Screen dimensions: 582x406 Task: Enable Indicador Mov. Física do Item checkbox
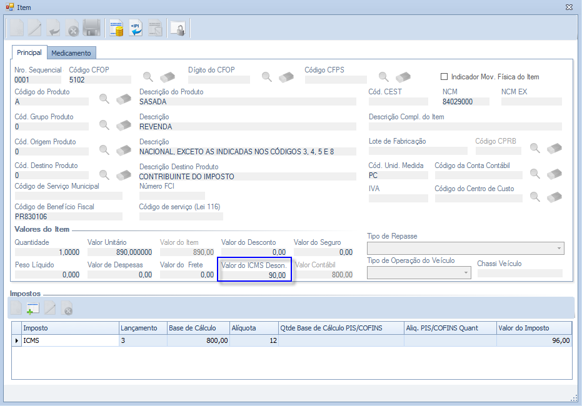pos(444,77)
